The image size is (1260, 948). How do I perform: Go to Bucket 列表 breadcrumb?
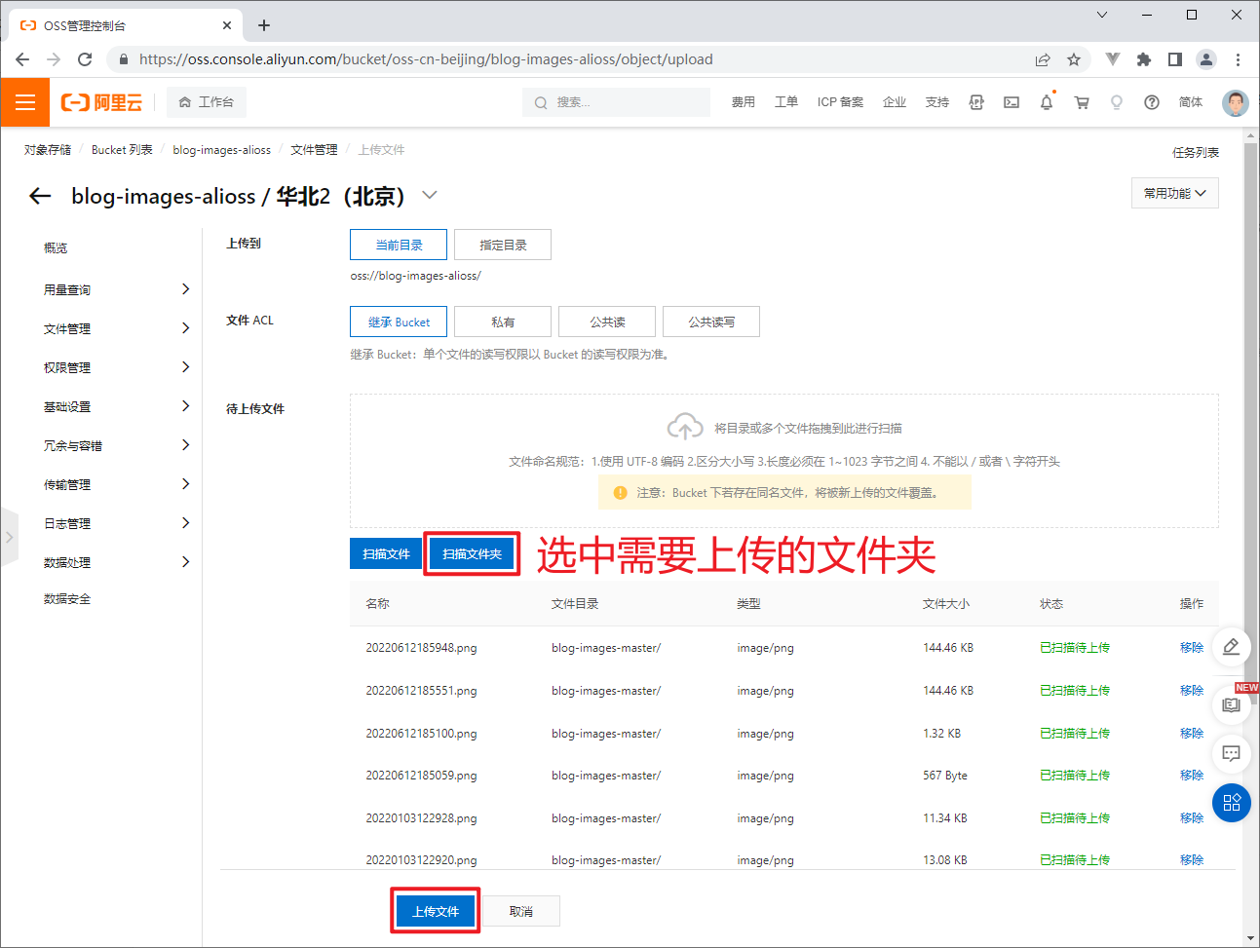(122, 150)
